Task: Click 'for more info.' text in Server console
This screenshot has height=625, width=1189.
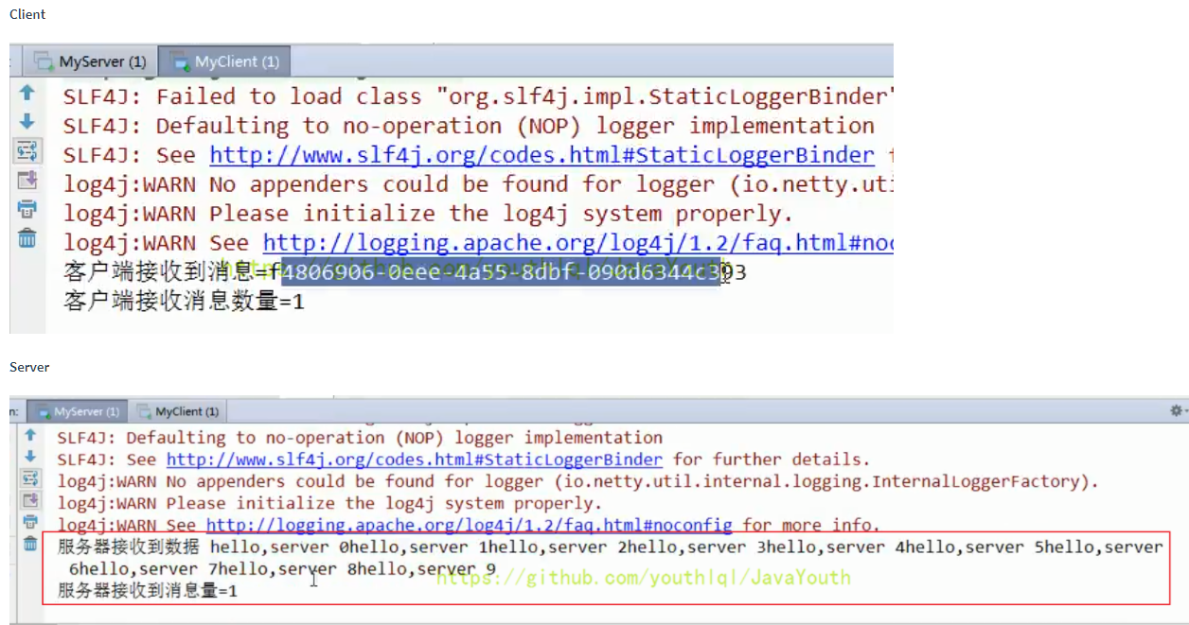Action: pos(811,525)
